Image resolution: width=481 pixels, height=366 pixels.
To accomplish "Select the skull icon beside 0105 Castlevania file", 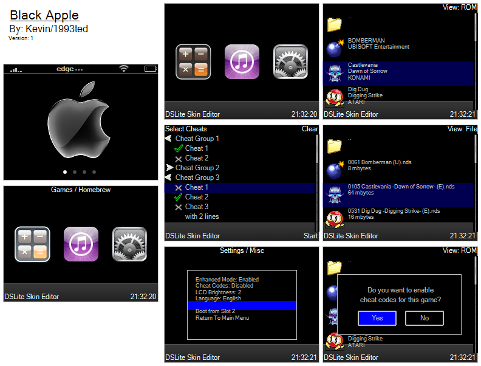I will (x=335, y=195).
